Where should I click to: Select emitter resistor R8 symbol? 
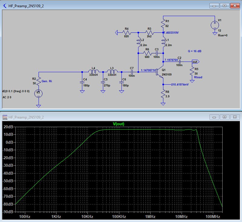click(x=163, y=94)
